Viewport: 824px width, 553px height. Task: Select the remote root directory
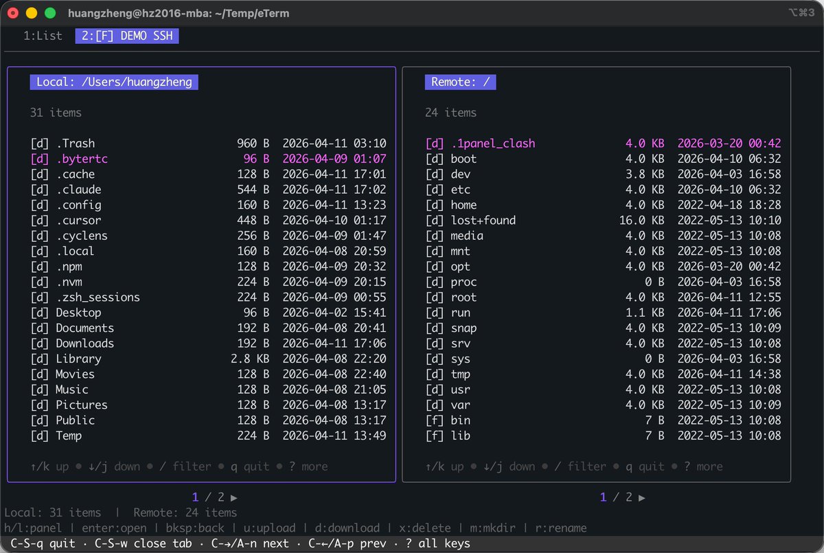pyautogui.click(x=603, y=297)
